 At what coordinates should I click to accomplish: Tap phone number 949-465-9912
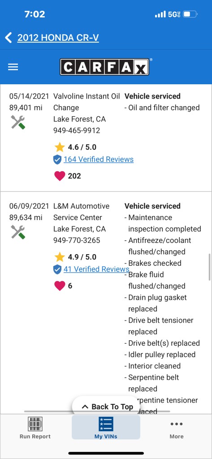tap(77, 130)
